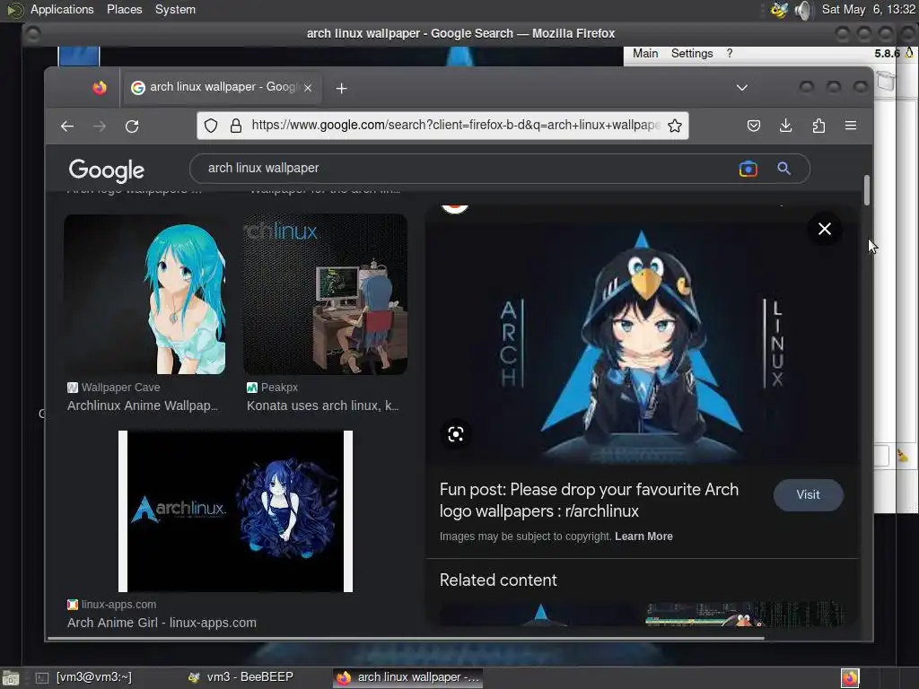Viewport: 919px width, 689px height.
Task: Open the Places menu in the top panel
Action: click(124, 9)
